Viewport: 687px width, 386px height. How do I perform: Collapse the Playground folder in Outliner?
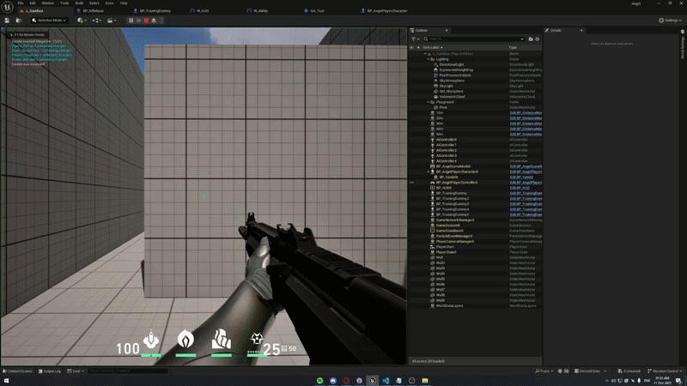[429, 102]
